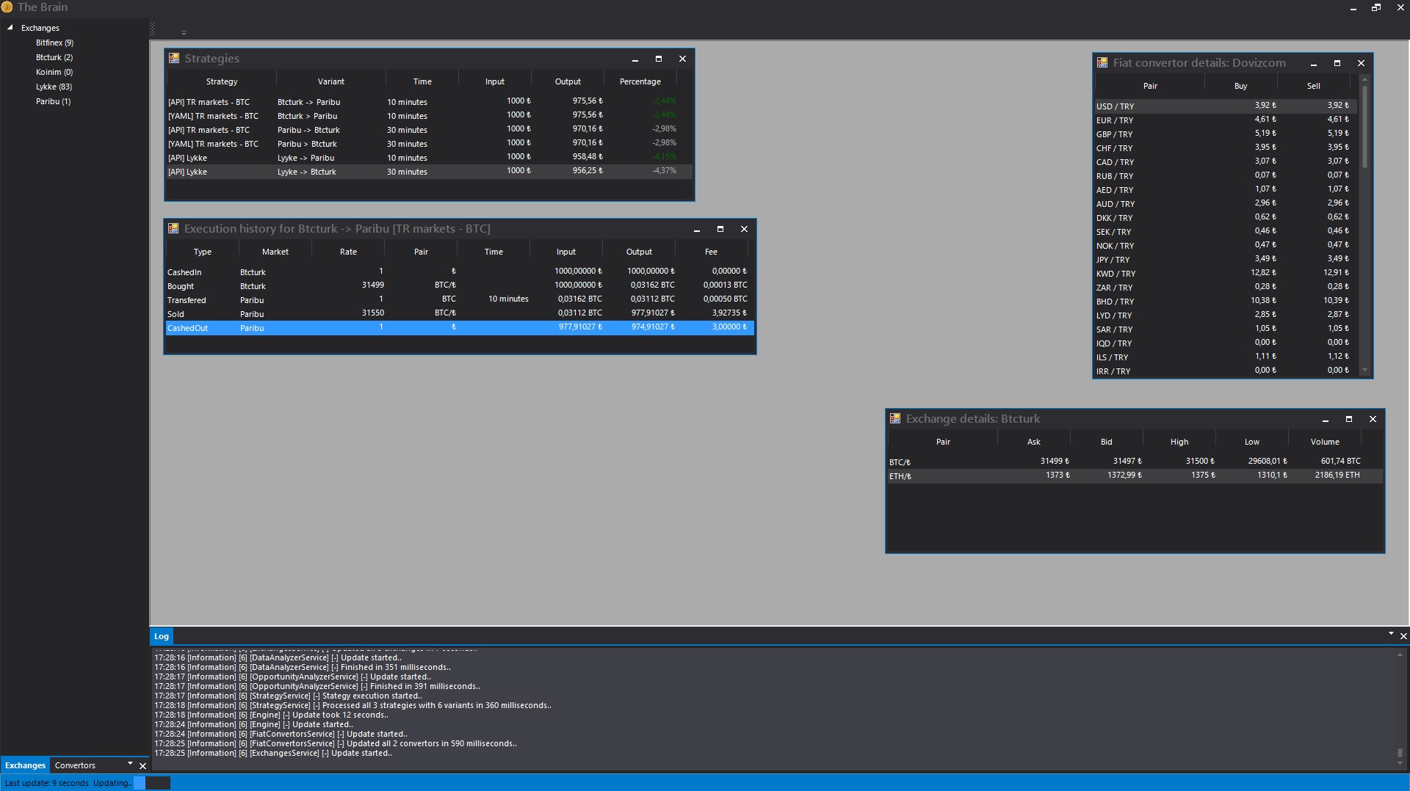Switch to the Exchanges bottom tab

click(25, 765)
